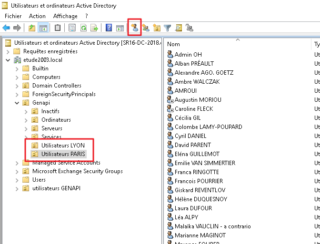
Task: Select user Hélène DUQUESNOY
Action: pyautogui.click(x=201, y=199)
